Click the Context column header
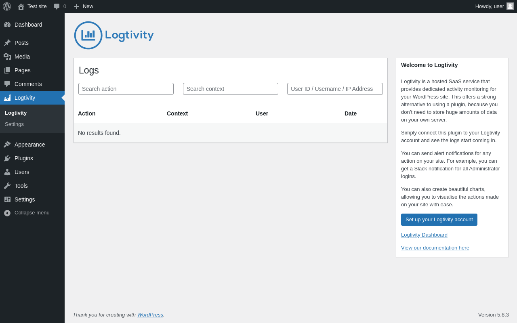Screen dimensions: 517x323 tap(177, 113)
